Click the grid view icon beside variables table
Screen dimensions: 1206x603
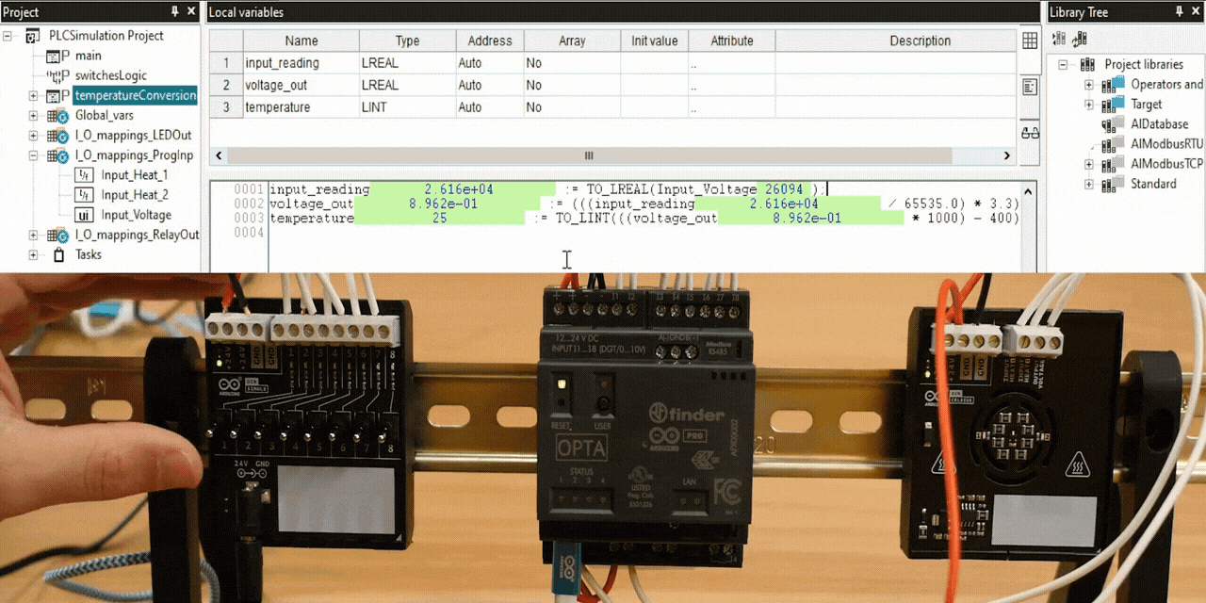coord(1030,41)
